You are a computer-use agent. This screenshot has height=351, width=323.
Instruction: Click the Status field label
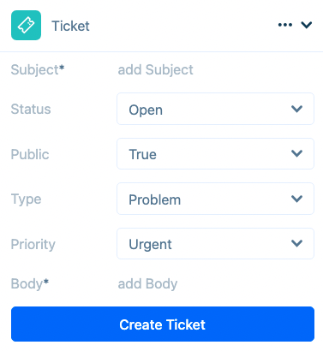[31, 109]
